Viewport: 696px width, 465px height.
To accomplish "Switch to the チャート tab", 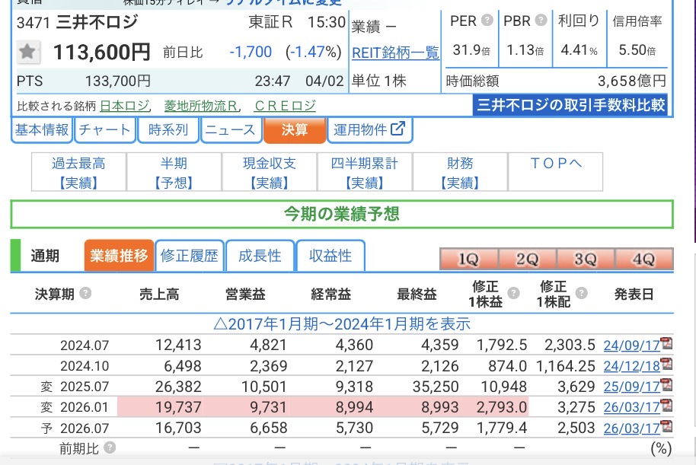I will click(104, 130).
